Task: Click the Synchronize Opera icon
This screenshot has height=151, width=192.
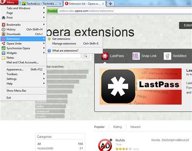Action: (x=3, y=48)
